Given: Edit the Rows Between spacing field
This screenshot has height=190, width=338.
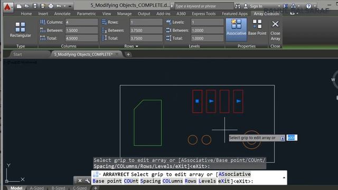Looking at the screenshot, I should (146, 30).
